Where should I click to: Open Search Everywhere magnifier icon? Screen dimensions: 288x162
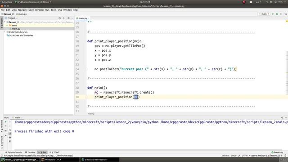click(286, 14)
